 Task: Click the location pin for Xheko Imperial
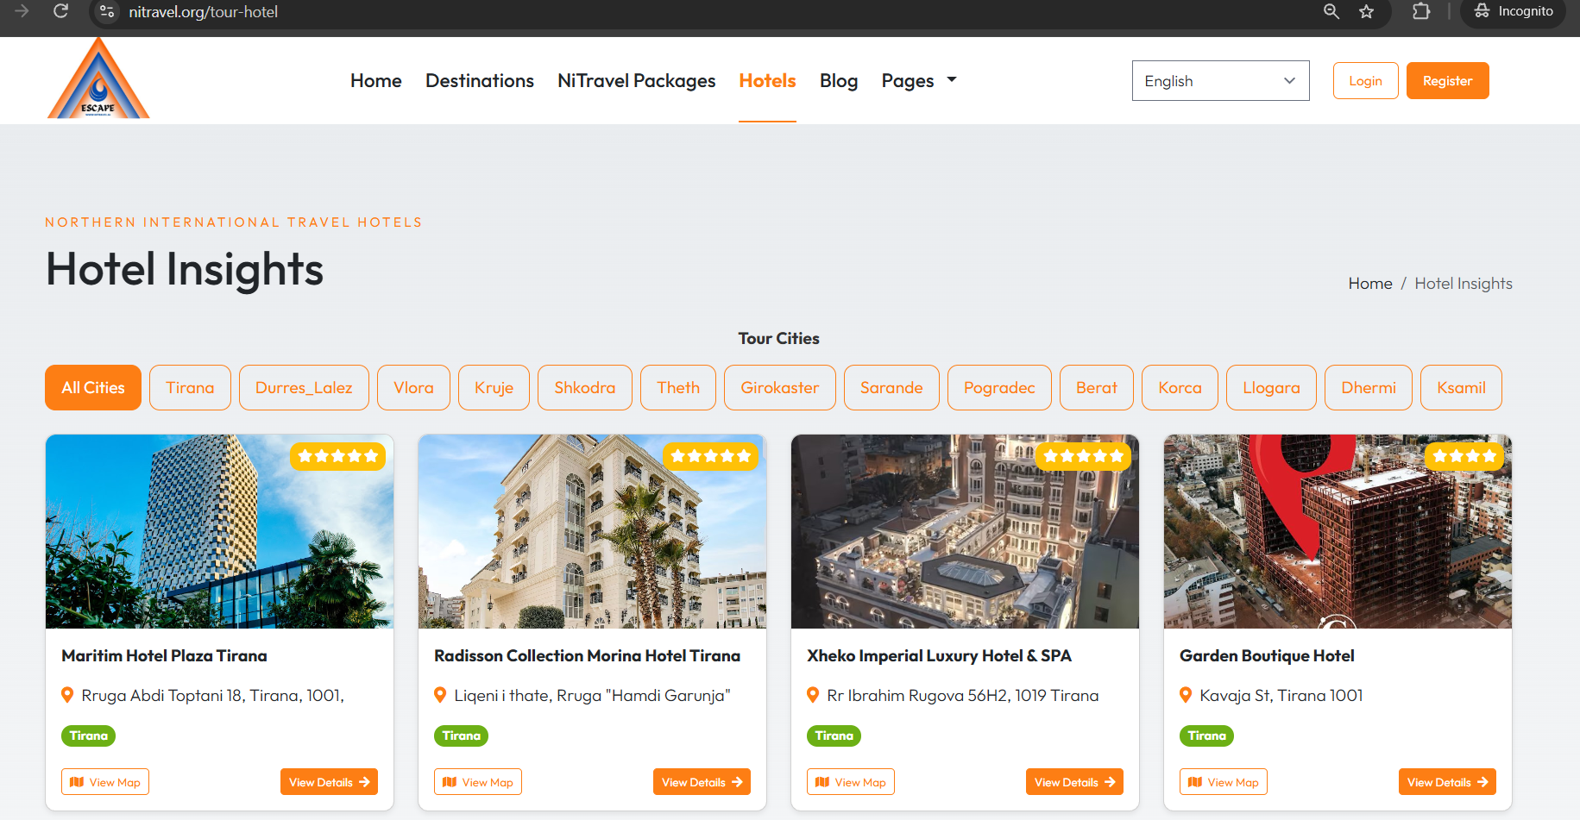coord(813,695)
